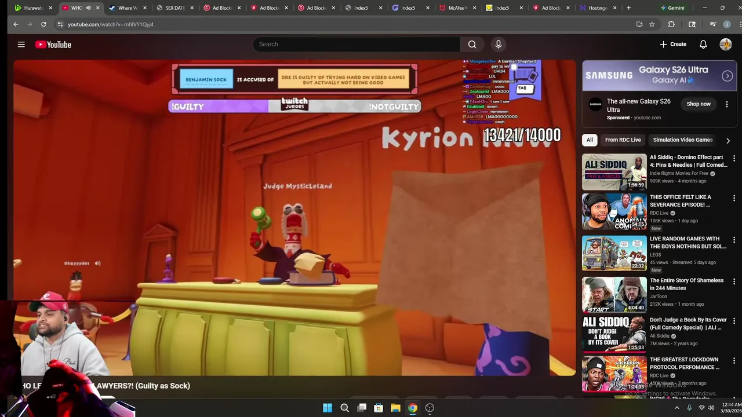Open Greatest Lockdown Protocol video title
This screenshot has height=417, width=742.
coord(685,363)
